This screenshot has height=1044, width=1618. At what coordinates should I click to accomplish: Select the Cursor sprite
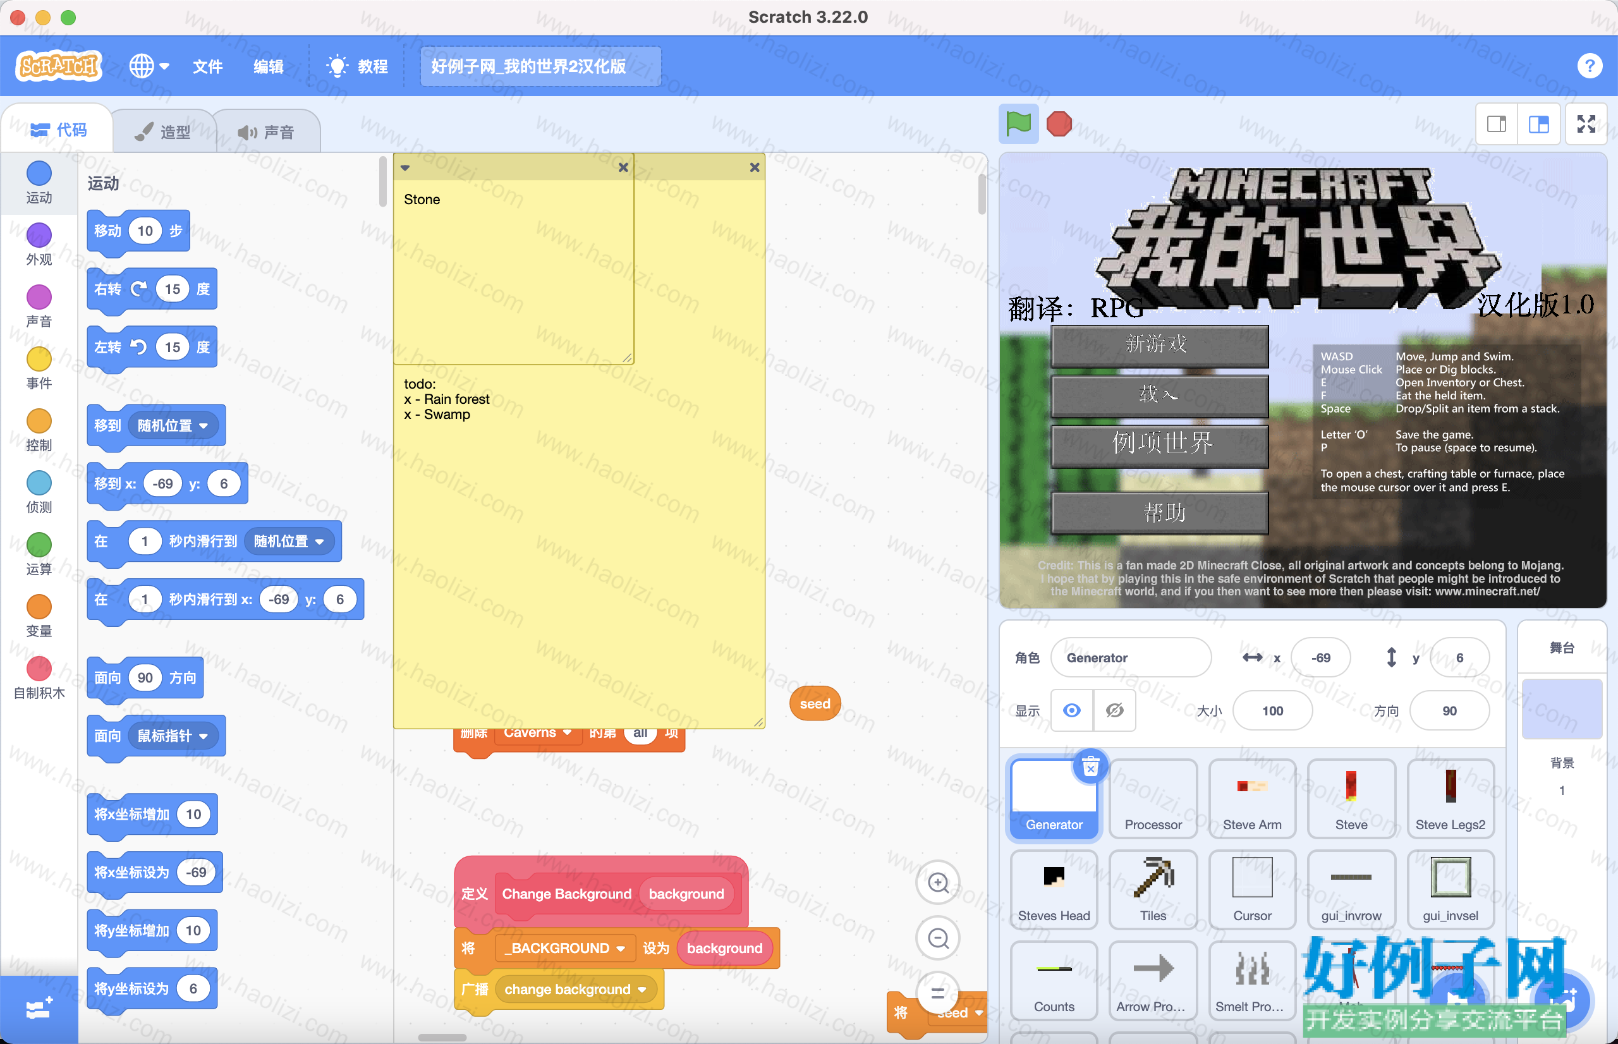point(1252,889)
